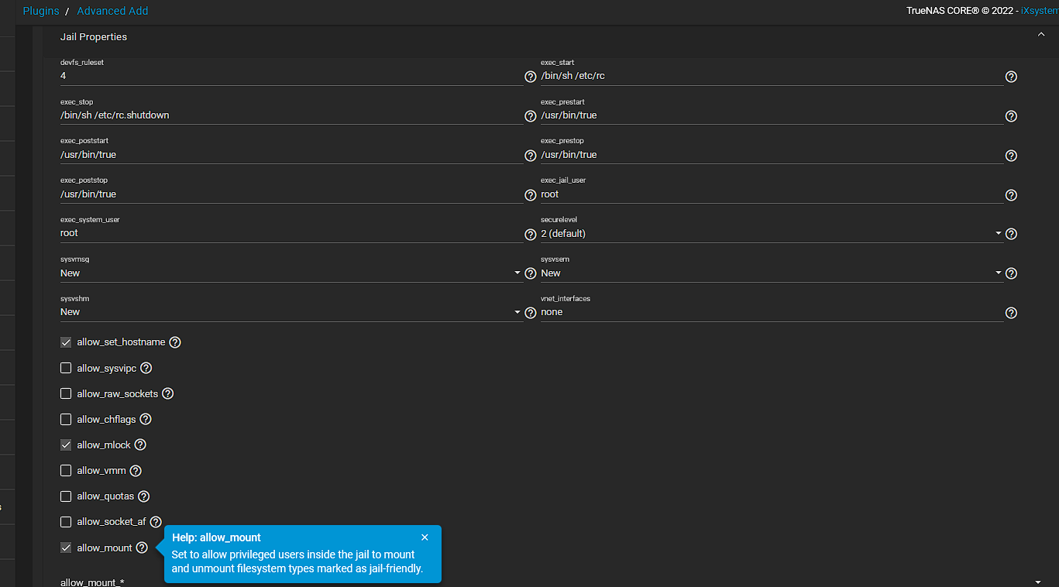The height and width of the screenshot is (587, 1059).
Task: Click help icon next to allow_mlock
Action: 140,445
